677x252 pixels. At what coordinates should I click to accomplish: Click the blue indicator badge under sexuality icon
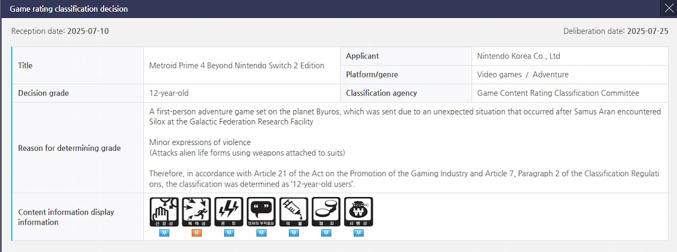164,232
